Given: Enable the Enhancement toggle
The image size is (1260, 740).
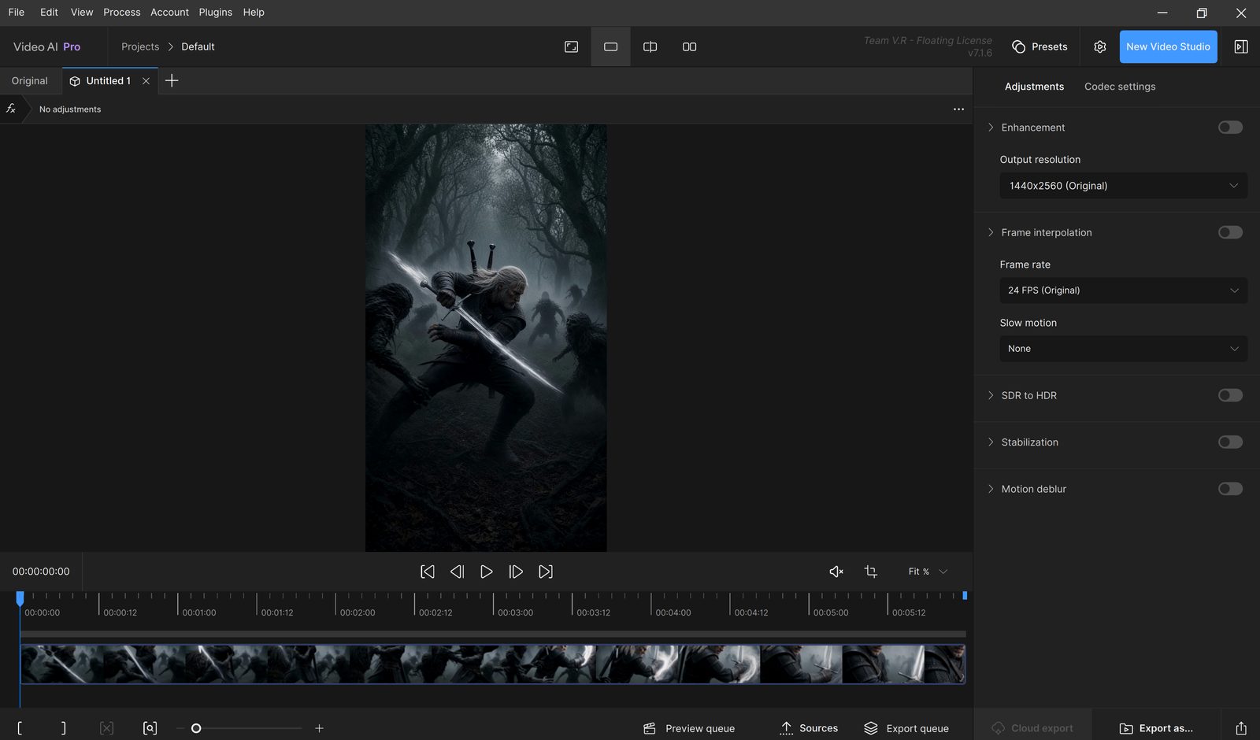Looking at the screenshot, I should coord(1230,128).
